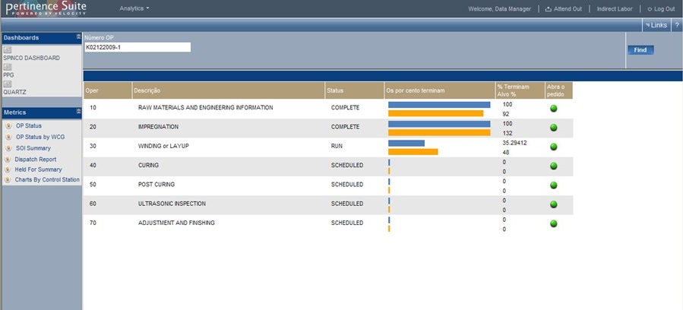
Task: Click the help question mark icon
Action: point(676,25)
